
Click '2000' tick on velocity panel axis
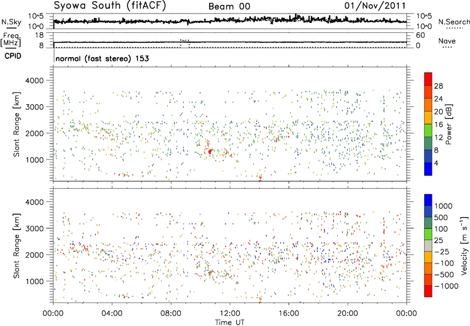tap(34, 255)
